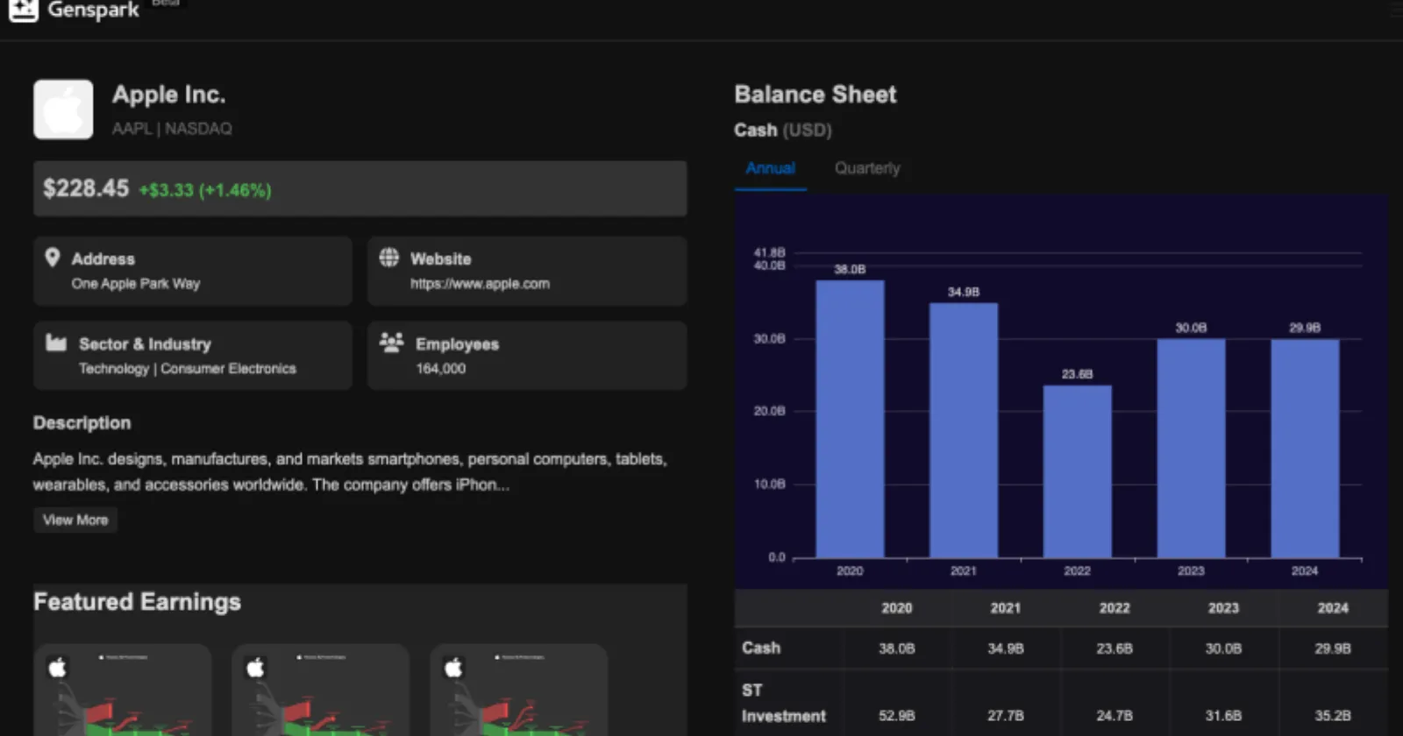Click the 2022 cash bar in chart
The width and height of the screenshot is (1403, 736).
pyautogui.click(x=1077, y=471)
